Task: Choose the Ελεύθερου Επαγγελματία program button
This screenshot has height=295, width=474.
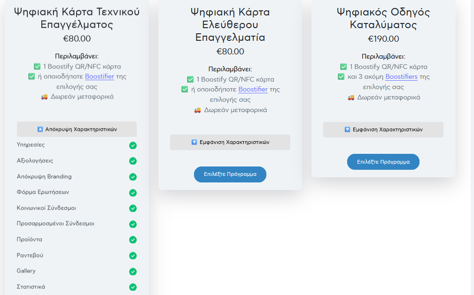Action: coord(230,174)
